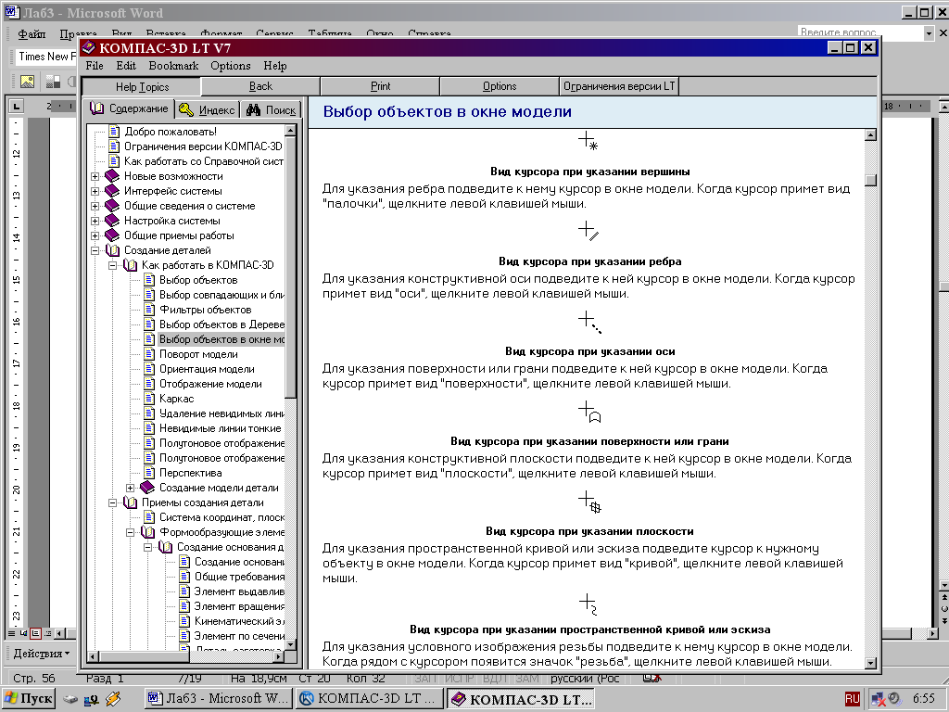Open topic Невидимые линии тонкие
The height and width of the screenshot is (712, 949).
220,428
